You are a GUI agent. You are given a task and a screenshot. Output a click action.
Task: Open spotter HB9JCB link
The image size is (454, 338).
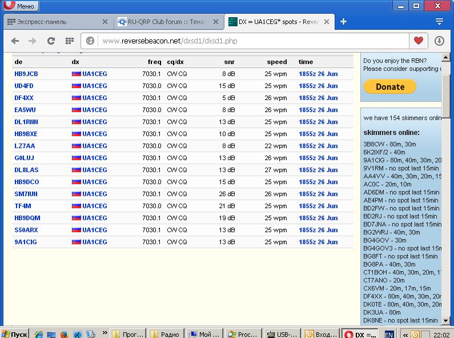[26, 74]
